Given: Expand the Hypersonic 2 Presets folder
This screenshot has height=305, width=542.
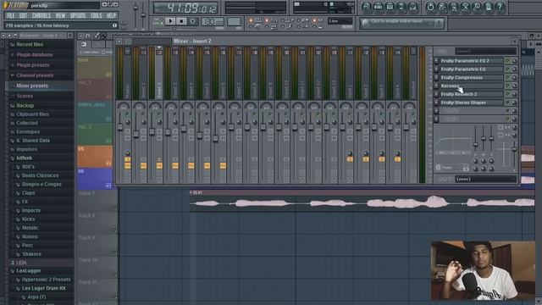Looking at the screenshot, I should click(46, 280).
